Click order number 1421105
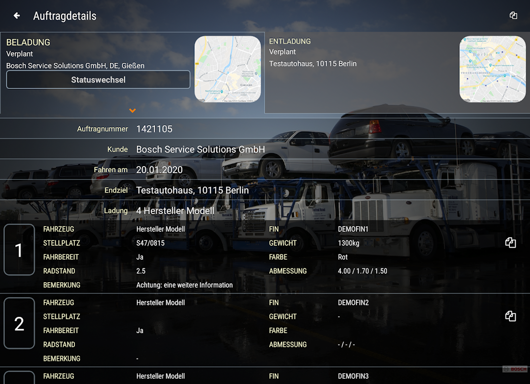 pos(154,129)
